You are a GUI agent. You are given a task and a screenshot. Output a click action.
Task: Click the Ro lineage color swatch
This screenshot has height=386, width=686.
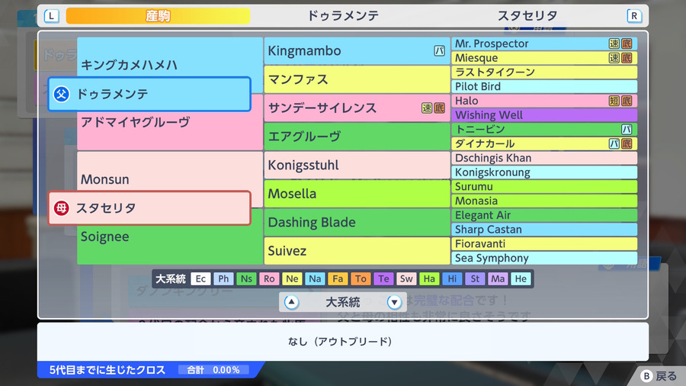tap(269, 278)
